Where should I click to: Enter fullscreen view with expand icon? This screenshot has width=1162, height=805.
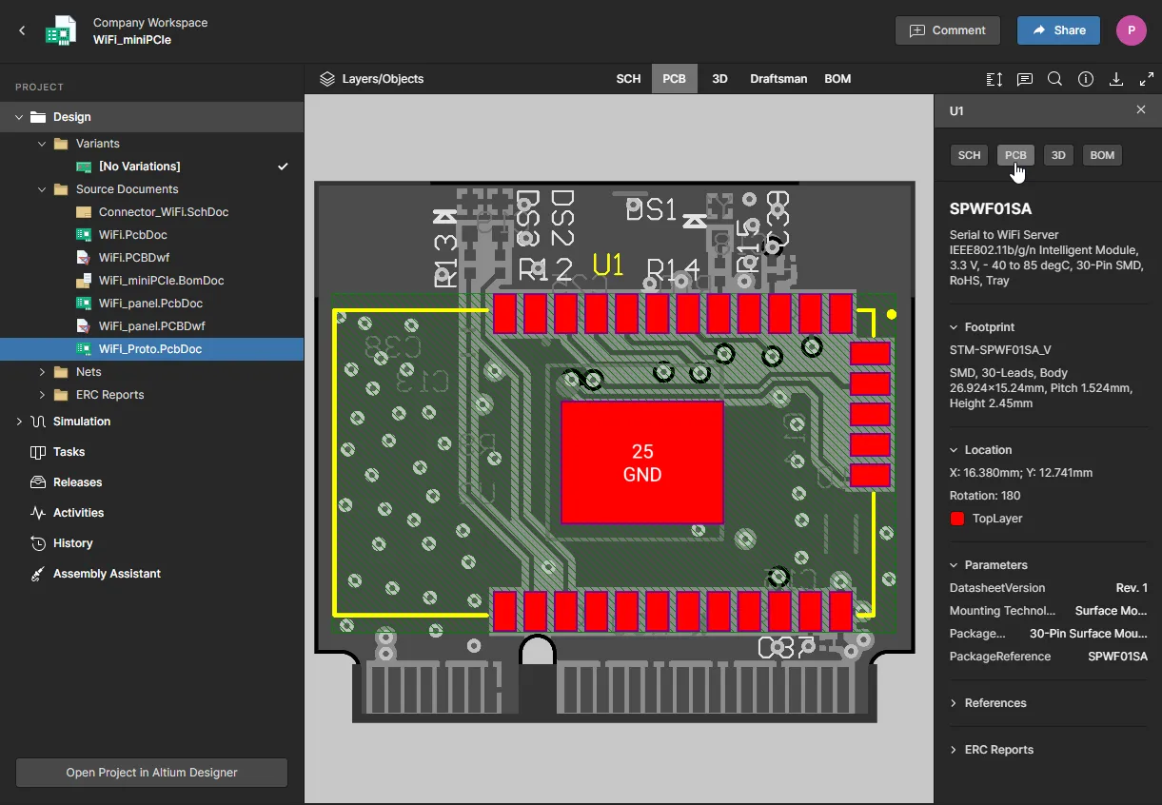1147,79
